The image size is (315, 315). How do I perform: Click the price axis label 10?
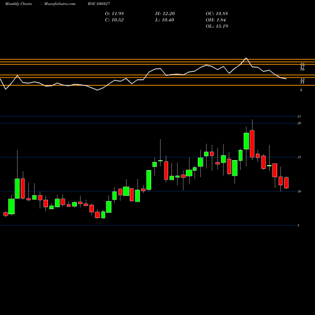pyautogui.click(x=299, y=192)
